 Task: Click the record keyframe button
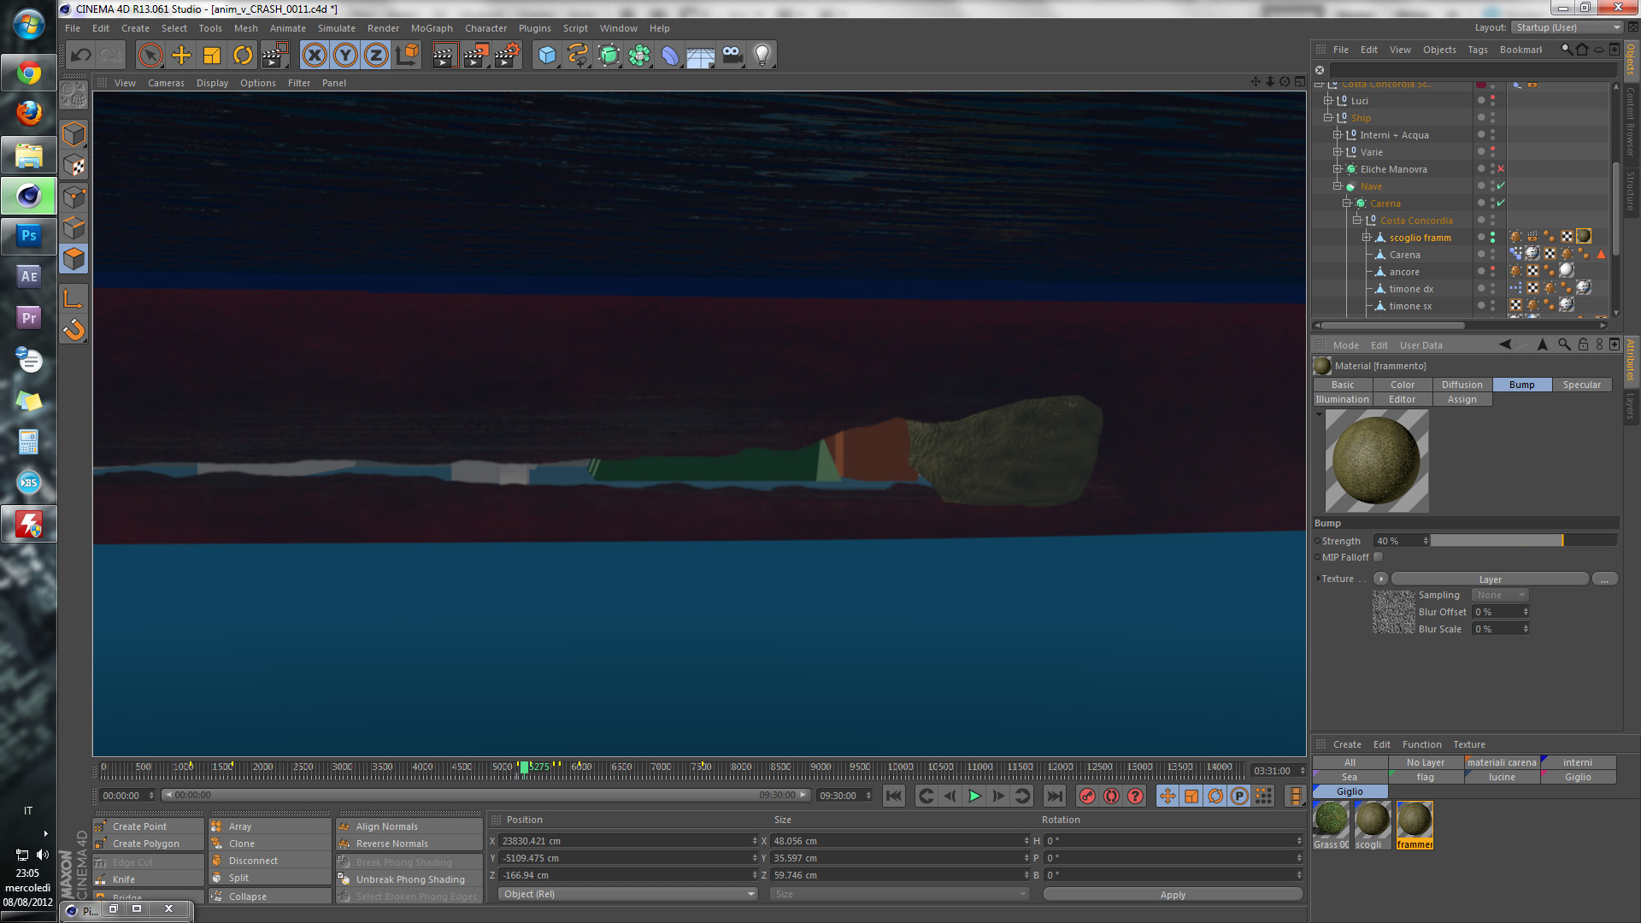1087,796
